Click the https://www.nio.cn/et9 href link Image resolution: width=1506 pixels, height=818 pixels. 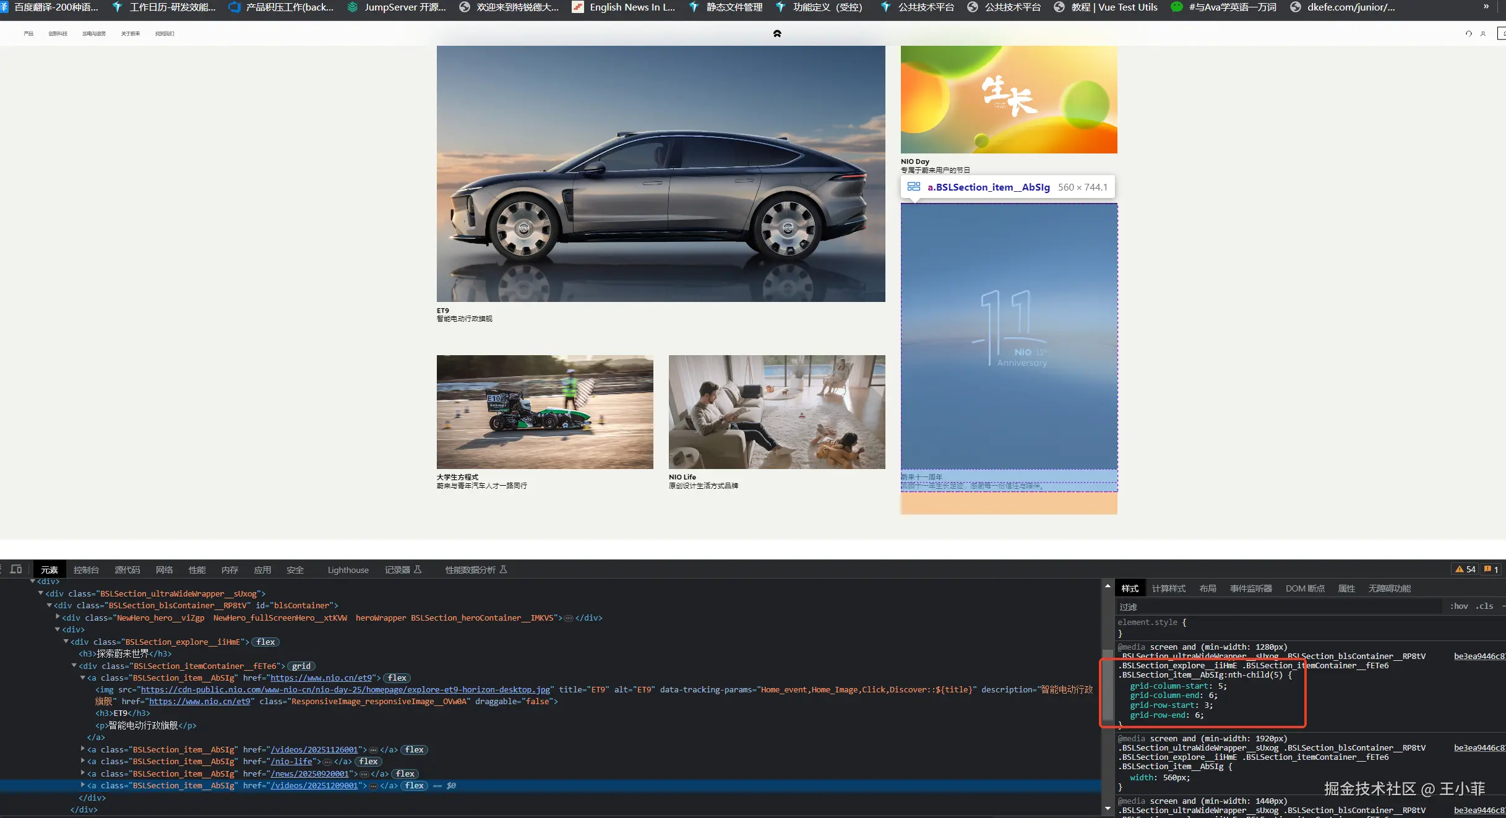[321, 678]
